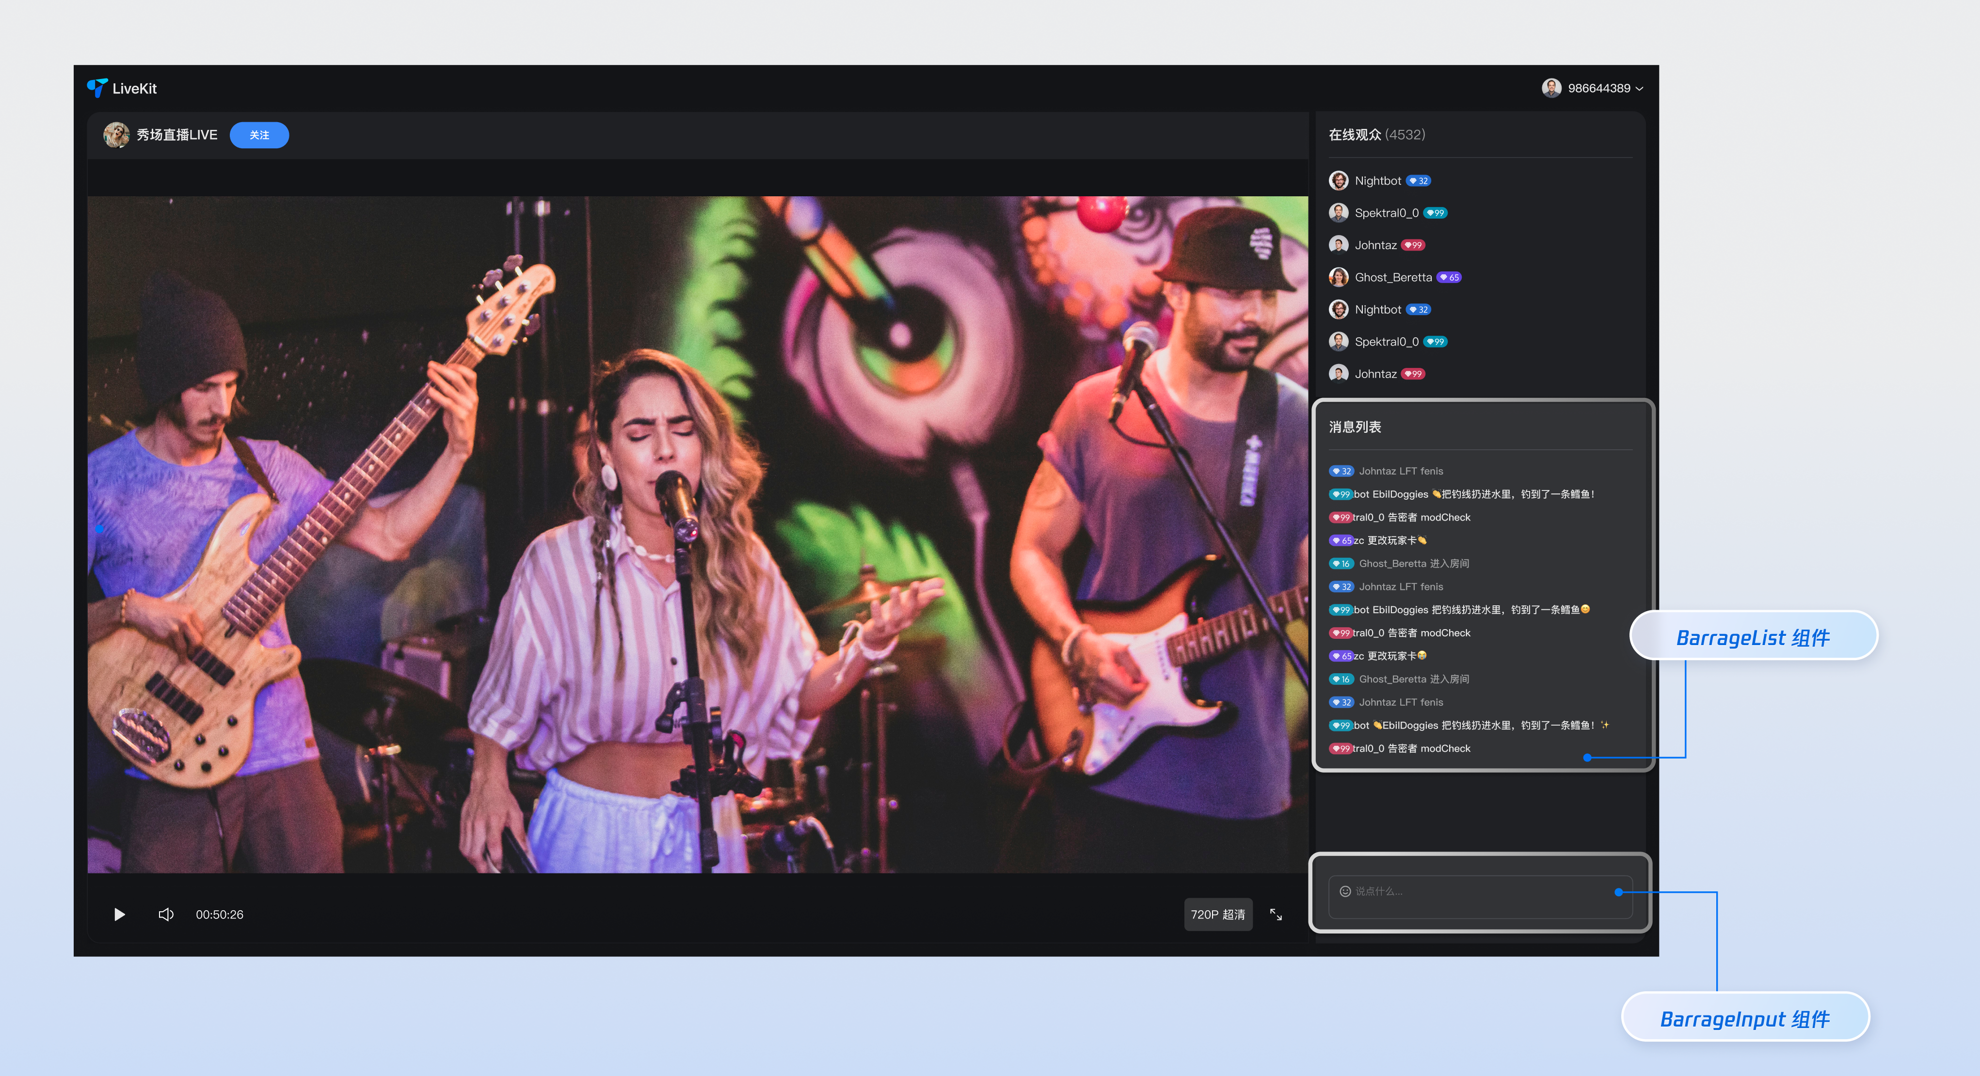Click the first Spektral0_0 audience avatar
Image resolution: width=1980 pixels, height=1076 pixels.
click(x=1338, y=213)
